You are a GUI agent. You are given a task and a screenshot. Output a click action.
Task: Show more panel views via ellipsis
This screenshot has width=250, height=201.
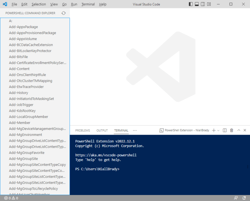(x=135, y=130)
